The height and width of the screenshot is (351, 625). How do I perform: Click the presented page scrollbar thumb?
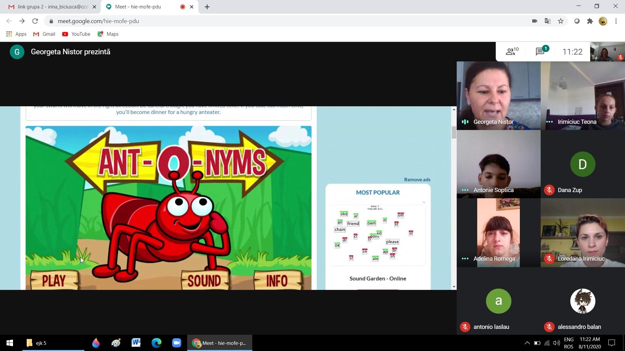pos(454,133)
